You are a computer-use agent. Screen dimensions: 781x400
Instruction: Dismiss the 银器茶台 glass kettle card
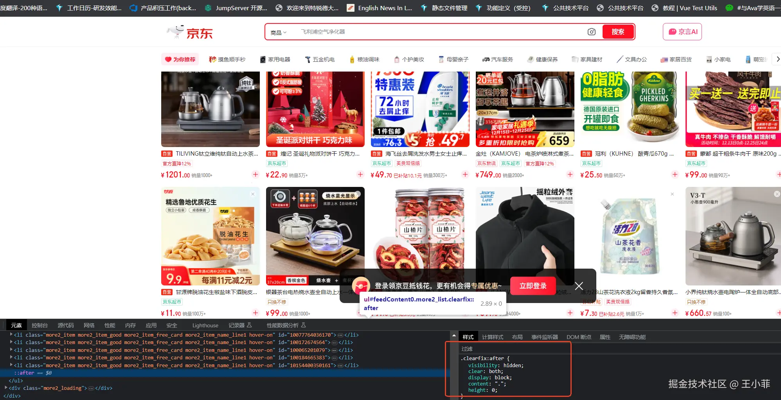pos(358,194)
